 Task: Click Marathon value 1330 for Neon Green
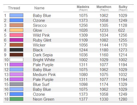(104, 99)
